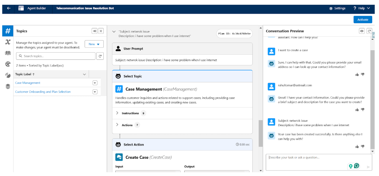Select the User Prompt text block
This screenshot has height=176, width=379.
pos(166,60)
